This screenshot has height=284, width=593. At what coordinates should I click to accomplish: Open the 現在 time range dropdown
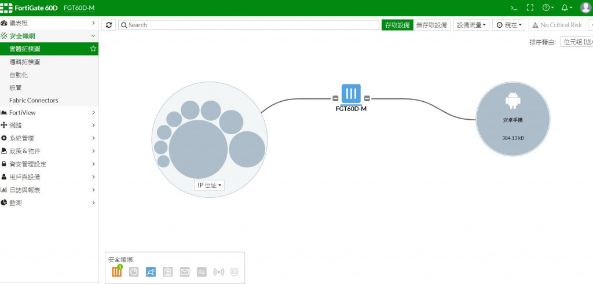click(508, 25)
